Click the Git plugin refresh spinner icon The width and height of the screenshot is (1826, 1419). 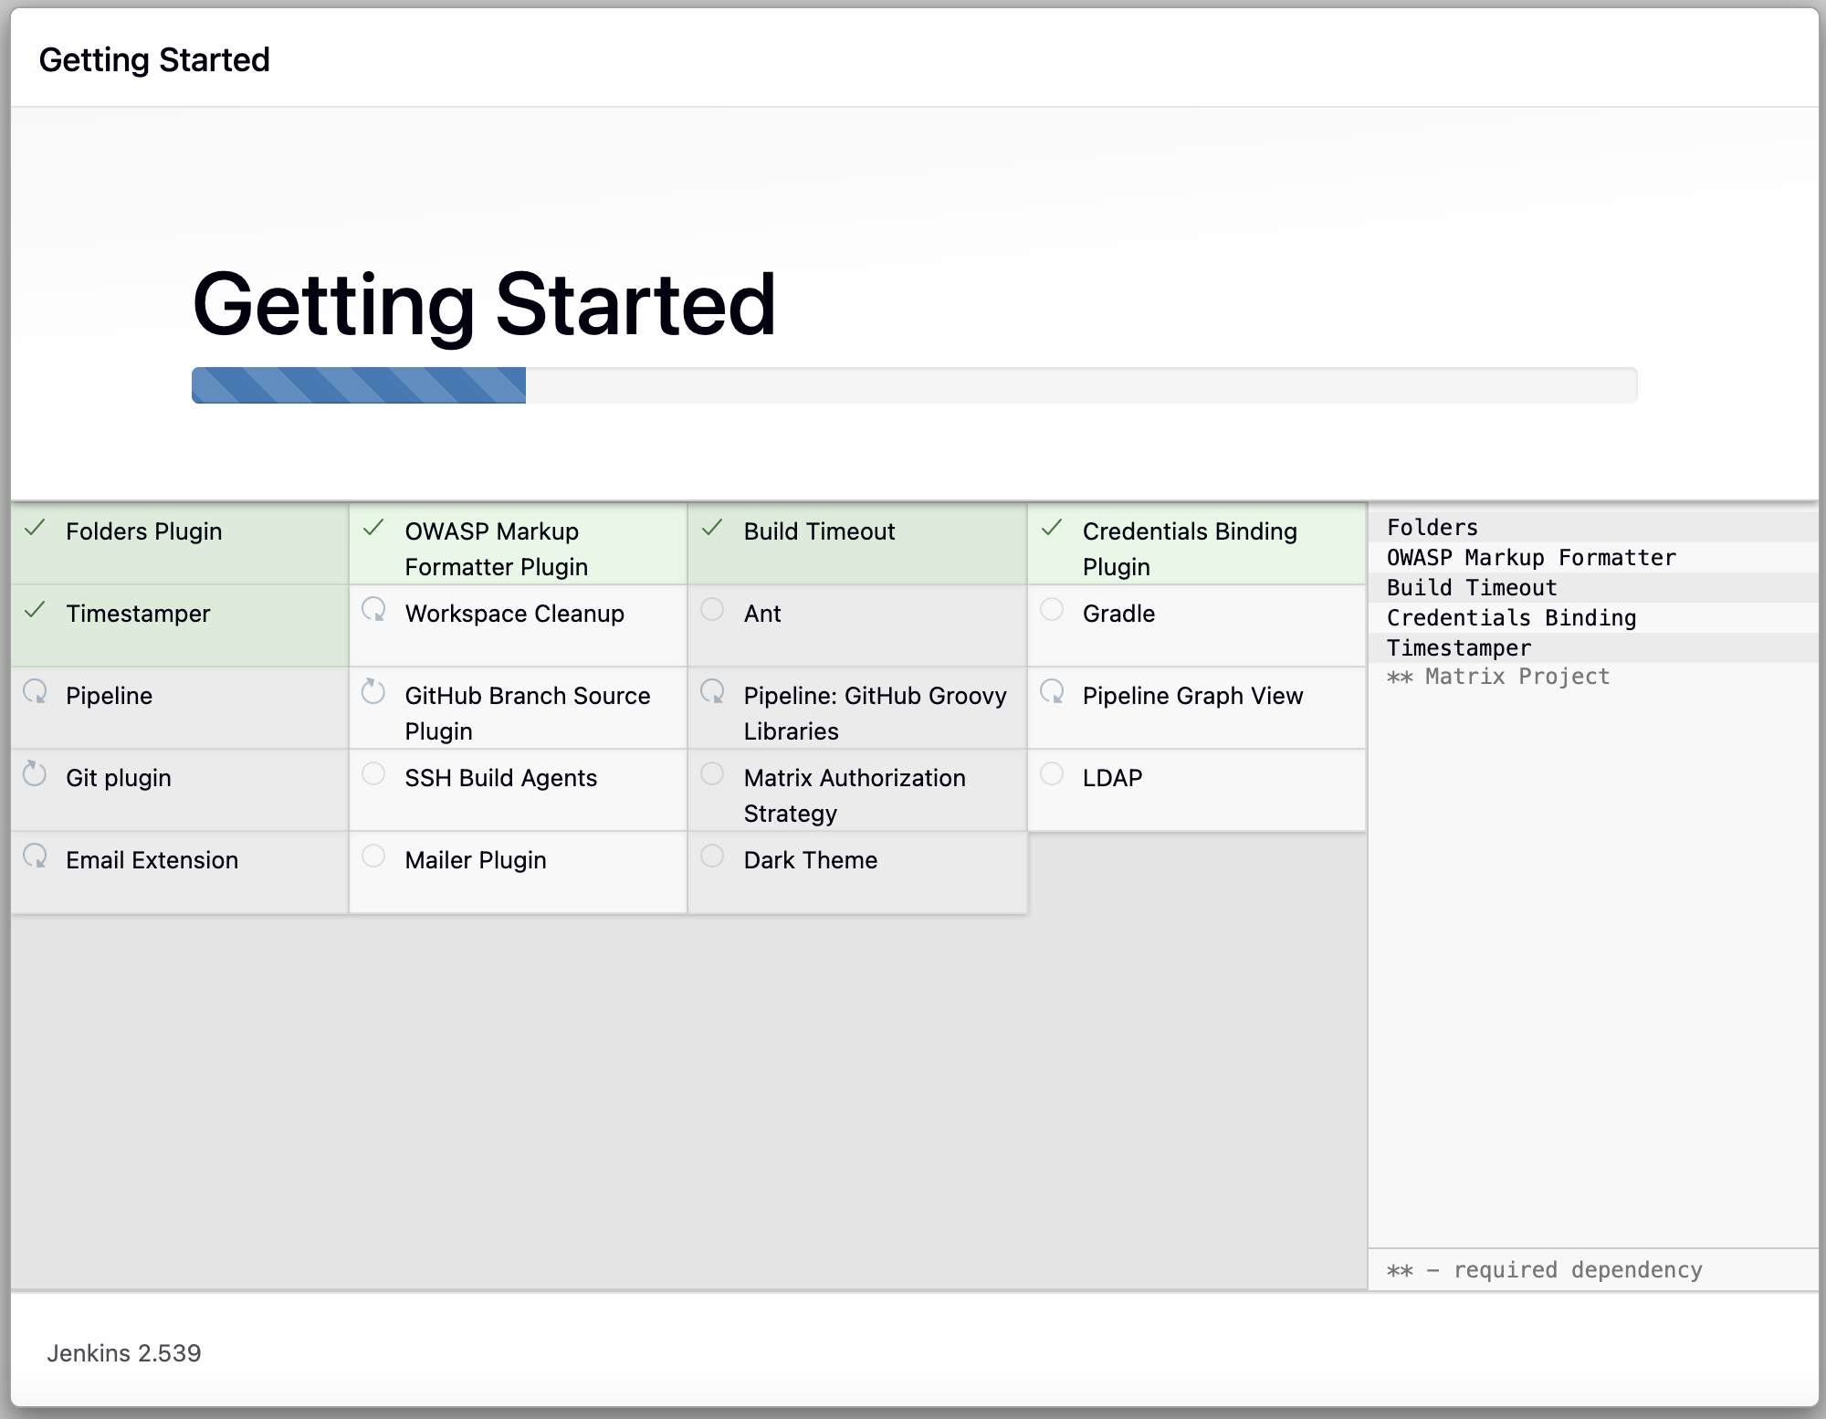[x=35, y=774]
